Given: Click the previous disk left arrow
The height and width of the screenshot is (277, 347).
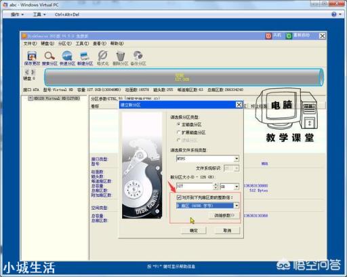Looking at the screenshot, I should click(27, 72).
